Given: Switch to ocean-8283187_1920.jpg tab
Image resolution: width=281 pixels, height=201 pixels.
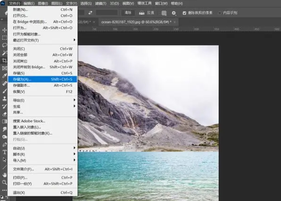Looking at the screenshot, I should pos(136,22).
